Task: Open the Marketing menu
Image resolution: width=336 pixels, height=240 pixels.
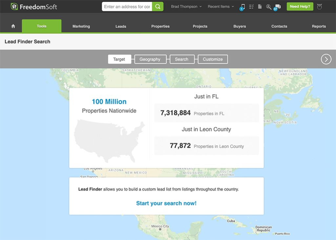Action: pos(81,26)
